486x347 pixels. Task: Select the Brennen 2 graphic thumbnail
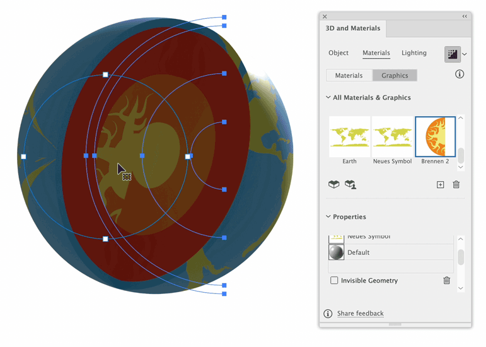pyautogui.click(x=435, y=137)
